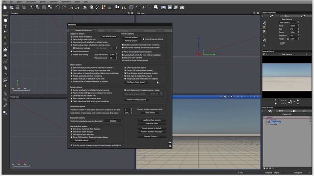Toggle Offset duplicated objects checkbox
The image size is (314, 176).
[x=125, y=67]
